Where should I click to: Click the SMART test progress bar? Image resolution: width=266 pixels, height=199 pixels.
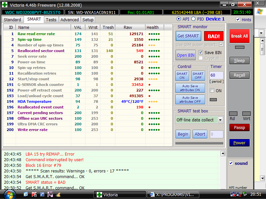(199, 143)
